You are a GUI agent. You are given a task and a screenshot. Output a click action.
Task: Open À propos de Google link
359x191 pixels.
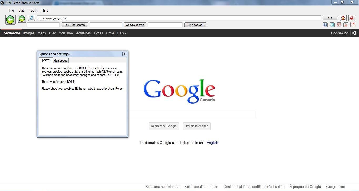tap(305, 187)
